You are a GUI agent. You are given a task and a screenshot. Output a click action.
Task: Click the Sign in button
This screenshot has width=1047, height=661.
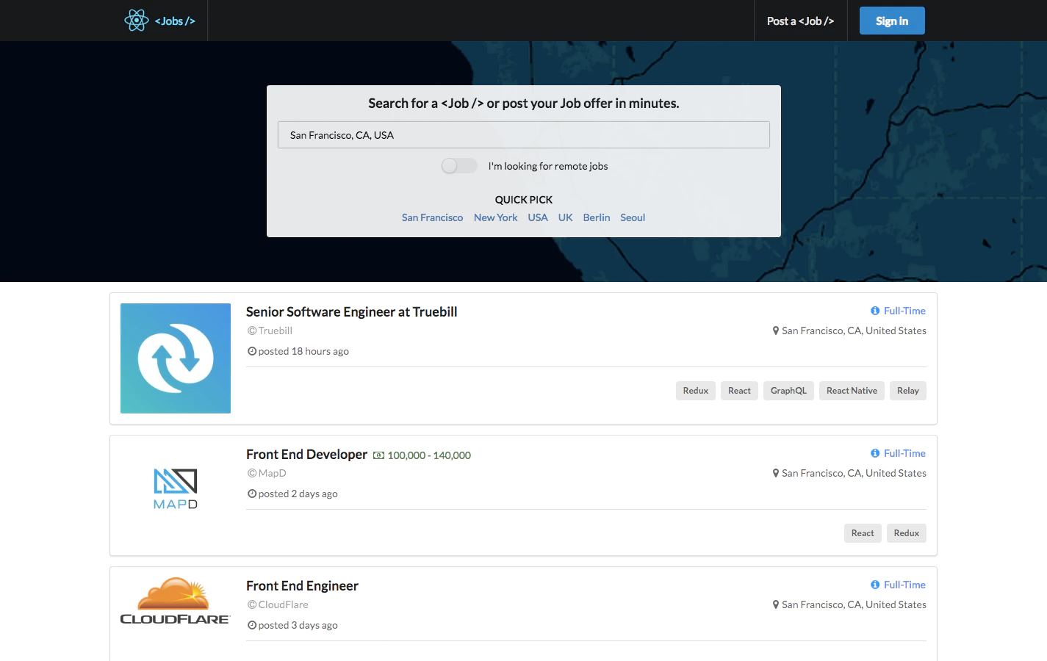click(891, 21)
